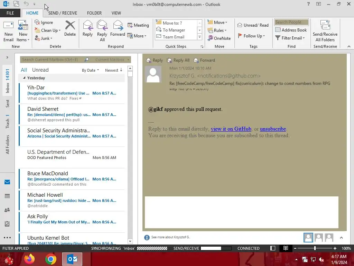Collapse the ribbon
The width and height of the screenshot is (354, 266).
[x=349, y=46]
